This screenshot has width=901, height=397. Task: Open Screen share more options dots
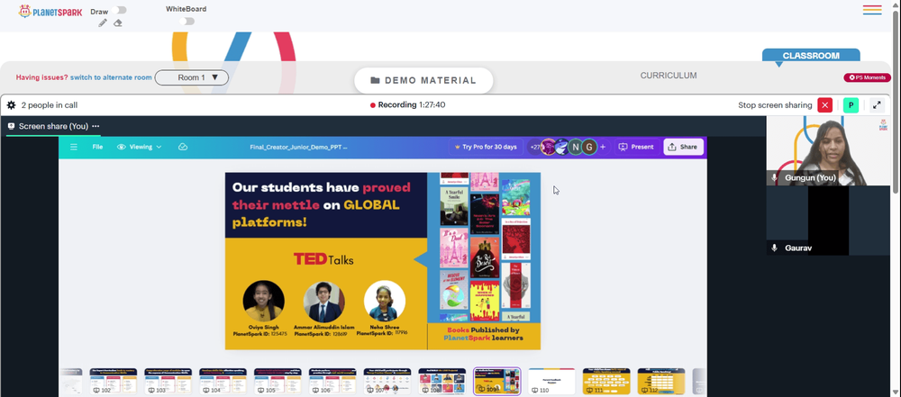point(96,126)
